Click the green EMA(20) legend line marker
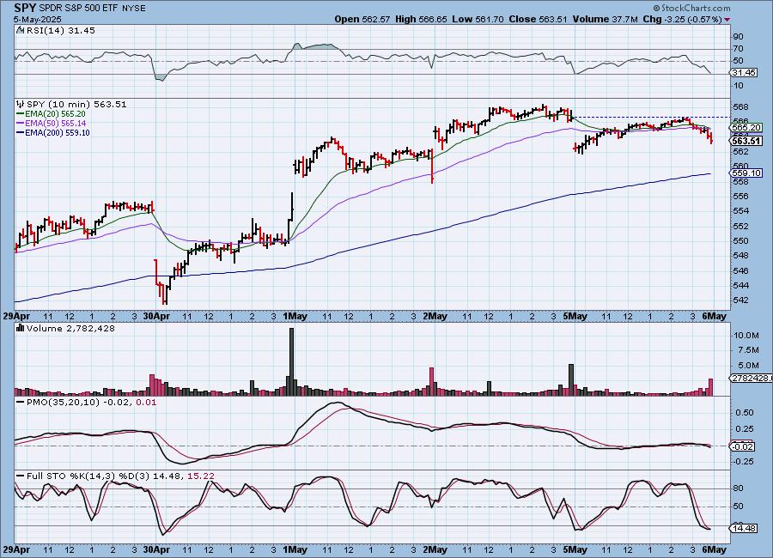 tap(21, 114)
